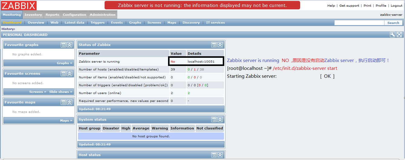Viewport: 405px width, 160px height.
Task: Click the dashboard configuration wrench icon
Action: 392,35
